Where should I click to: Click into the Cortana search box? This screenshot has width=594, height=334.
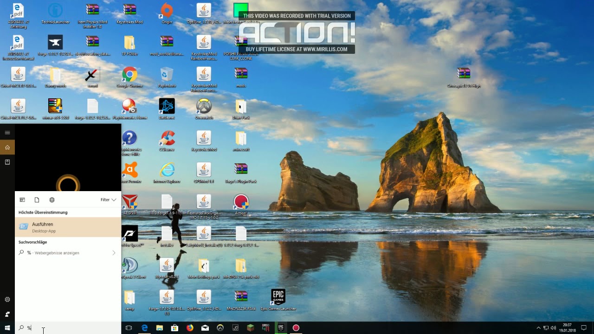click(68, 328)
